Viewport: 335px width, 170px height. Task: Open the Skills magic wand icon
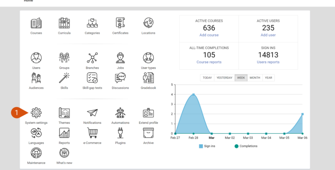pos(64,78)
